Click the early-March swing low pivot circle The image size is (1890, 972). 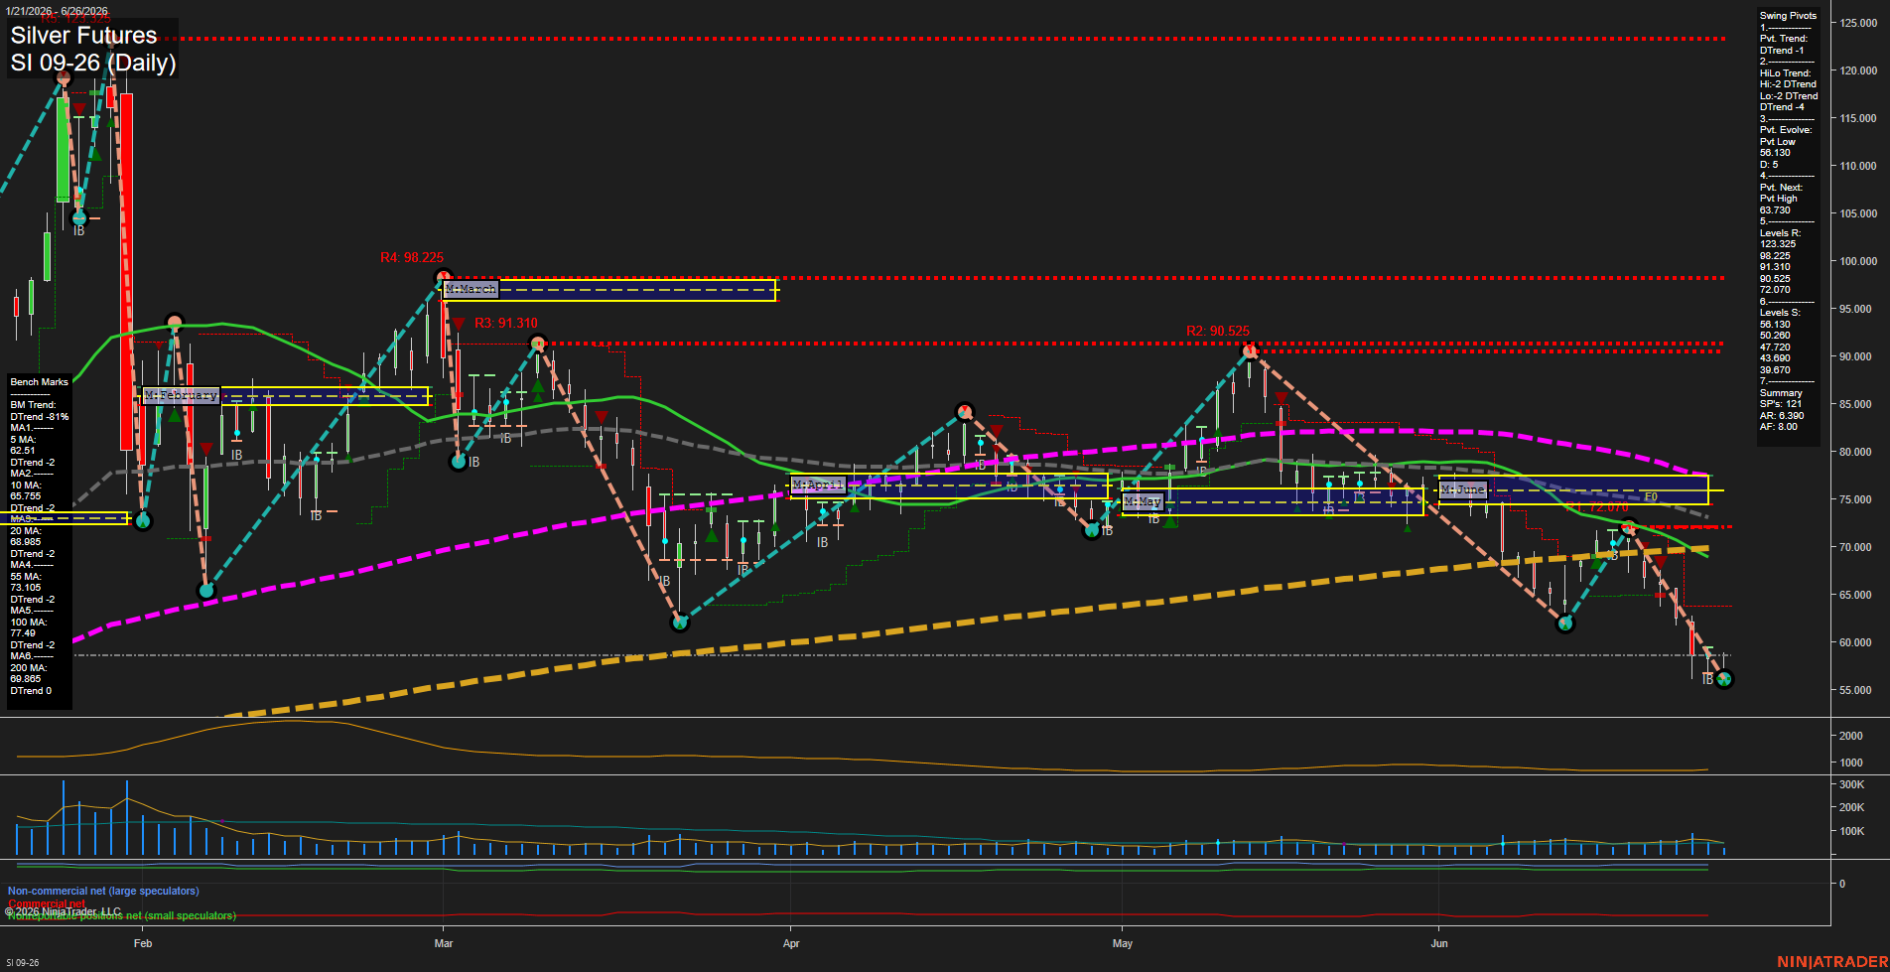[x=458, y=461]
